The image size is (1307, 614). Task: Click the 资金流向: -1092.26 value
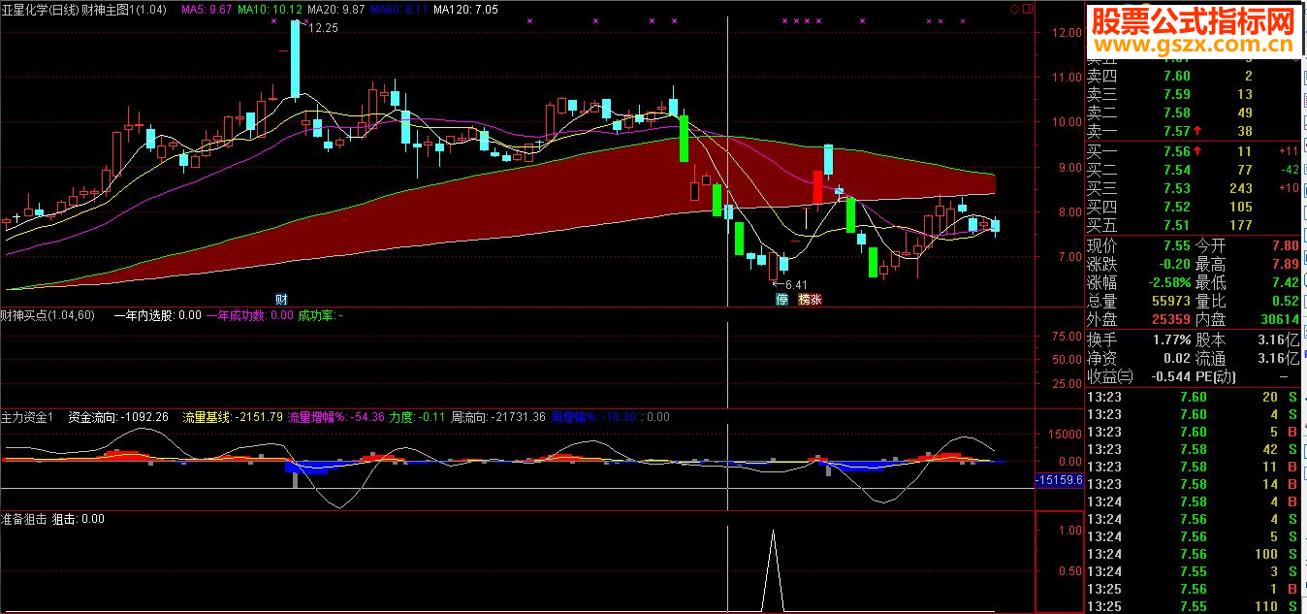pos(118,417)
